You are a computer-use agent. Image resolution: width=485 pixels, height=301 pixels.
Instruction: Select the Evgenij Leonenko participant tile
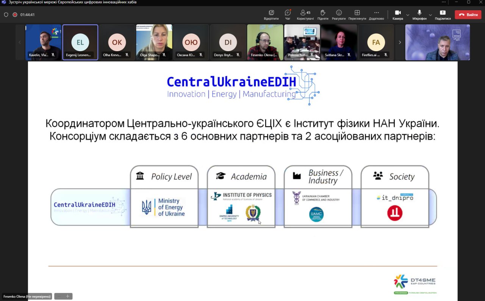(x=80, y=42)
